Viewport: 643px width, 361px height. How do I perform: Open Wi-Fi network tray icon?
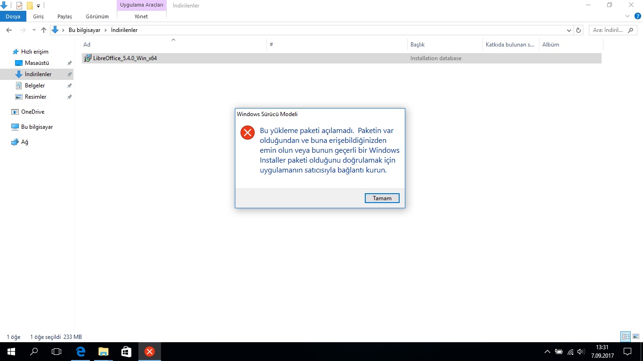[571, 352]
